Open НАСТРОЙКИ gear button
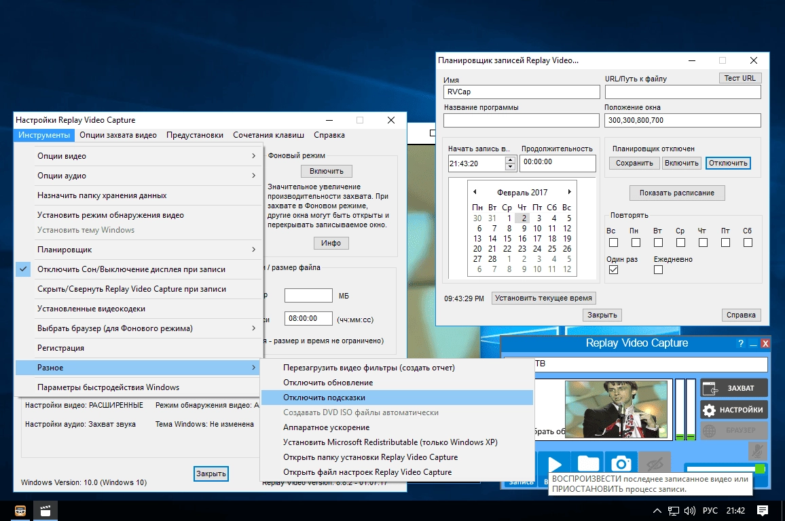This screenshot has height=521, width=785. coord(734,410)
